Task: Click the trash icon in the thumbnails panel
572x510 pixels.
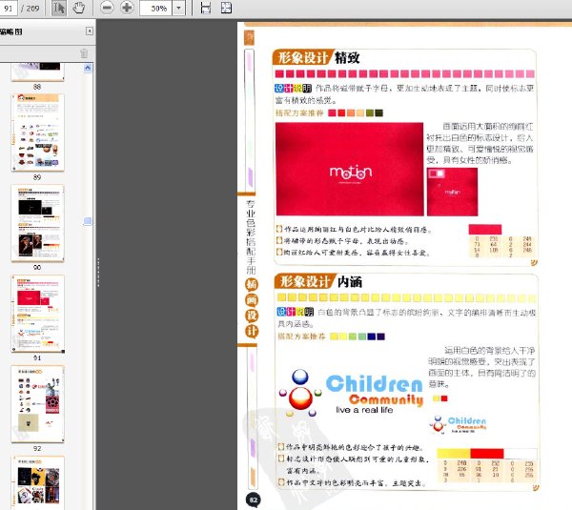Action: 84,53
